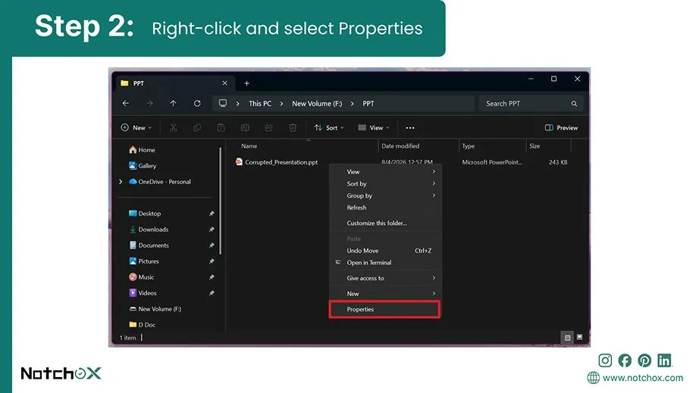Sort by the Name column header
The width and height of the screenshot is (699, 393).
[249, 146]
